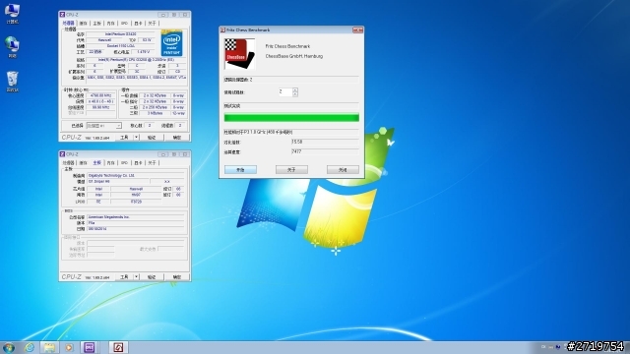Open Windows Media Player from the taskbar
This screenshot has width=630, height=354.
[69, 347]
